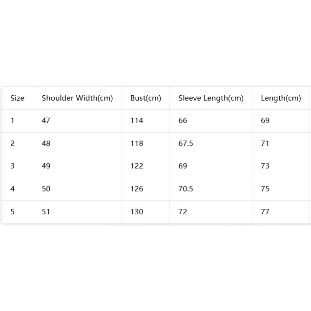Click sleeve length value 66

point(183,121)
